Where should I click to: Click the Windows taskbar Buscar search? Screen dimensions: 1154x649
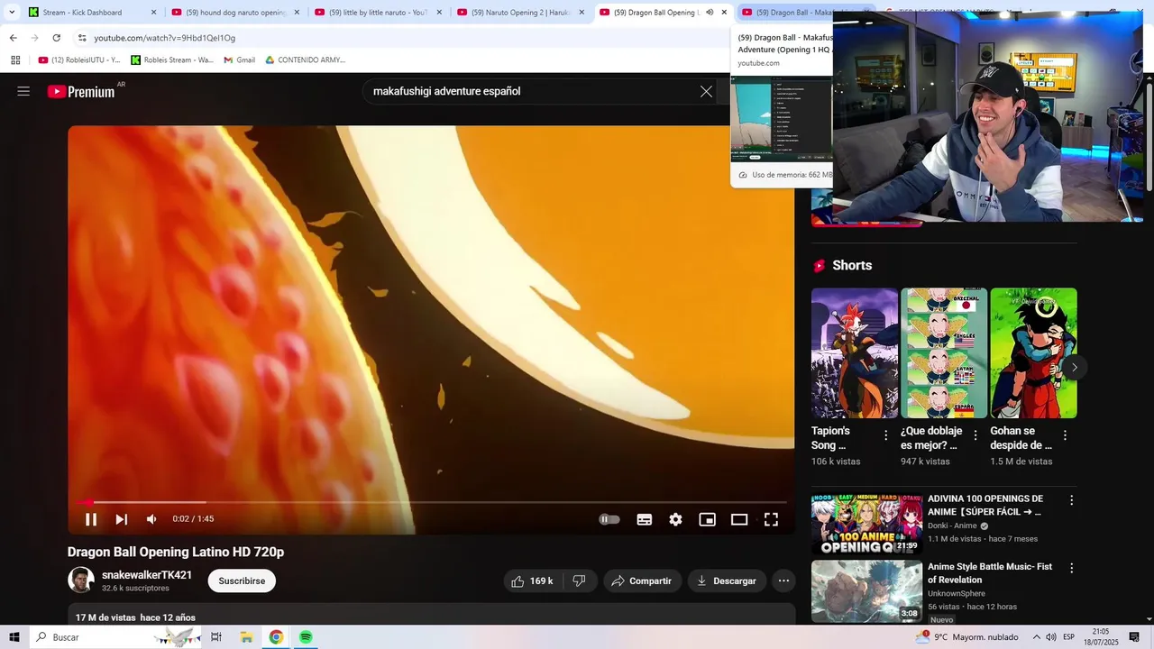[x=116, y=637]
